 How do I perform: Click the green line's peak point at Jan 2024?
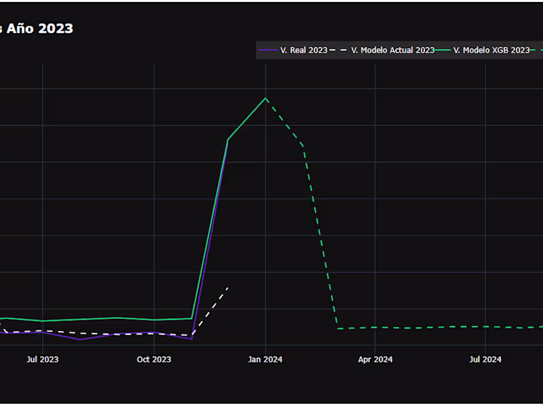tap(265, 98)
